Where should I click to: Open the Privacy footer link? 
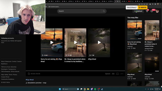[15, 75]
